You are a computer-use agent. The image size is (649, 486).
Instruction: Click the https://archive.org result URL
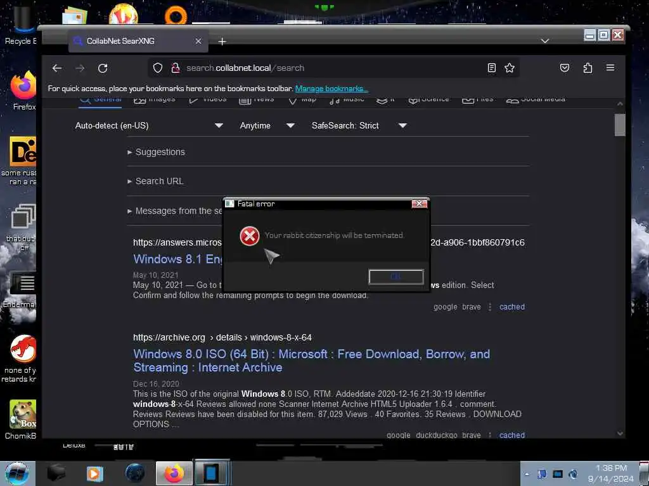point(222,338)
